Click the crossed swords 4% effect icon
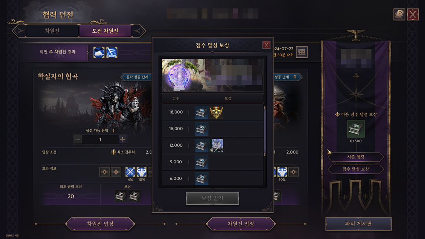This screenshot has height=239, width=425. [130, 172]
